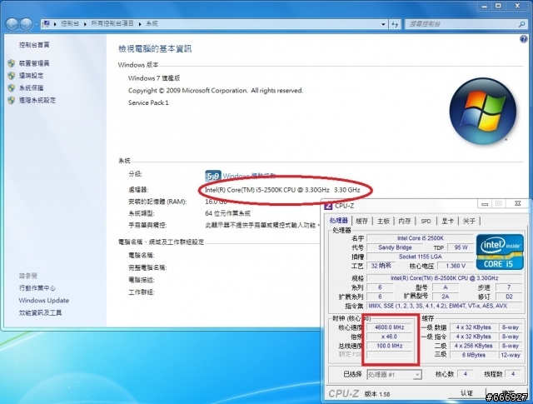Image resolution: width=533 pixels, height=404 pixels.
Task: Open help with the blue question mark icon
Action: (524, 39)
